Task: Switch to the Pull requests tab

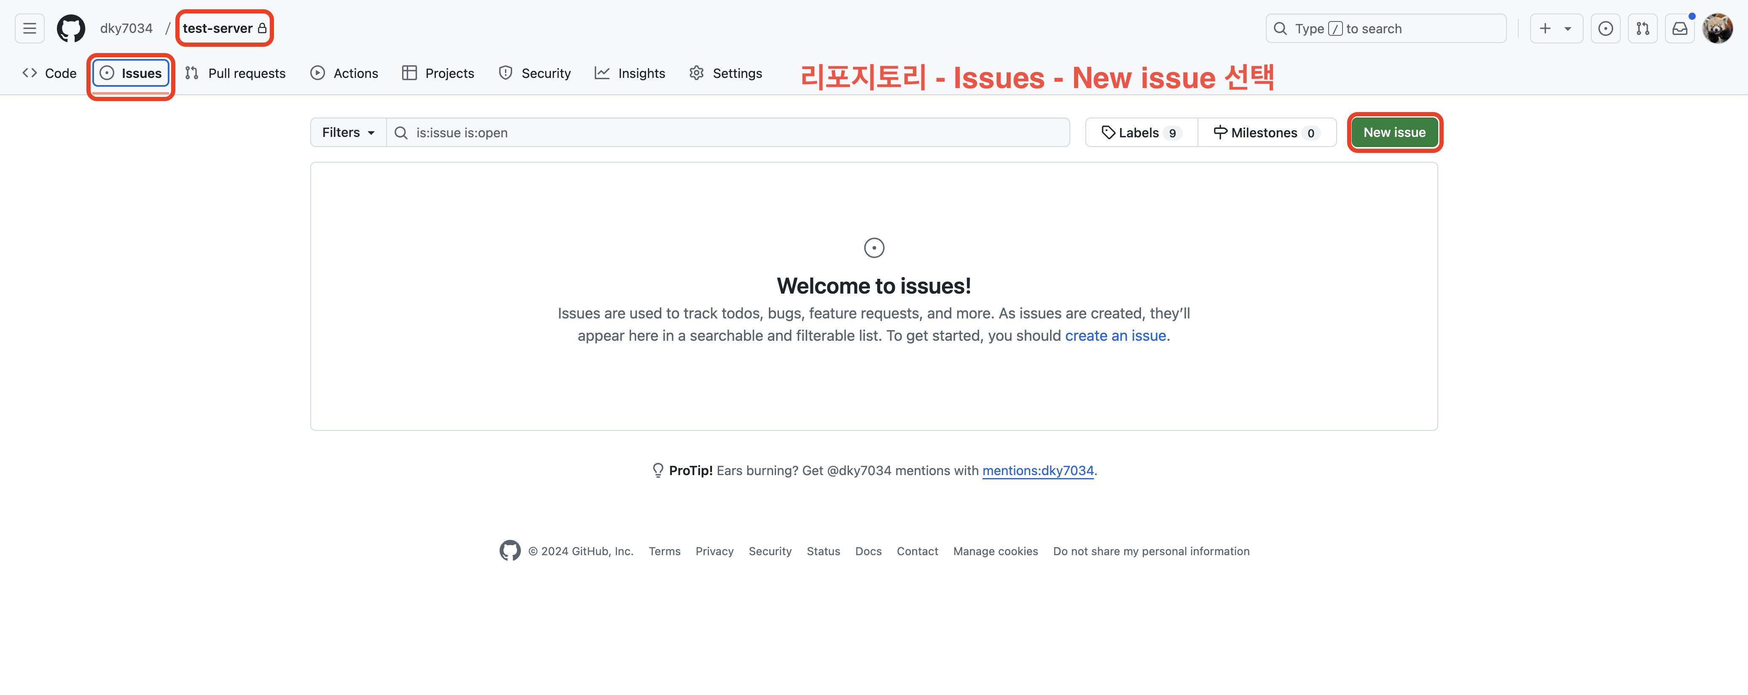Action: [x=236, y=73]
